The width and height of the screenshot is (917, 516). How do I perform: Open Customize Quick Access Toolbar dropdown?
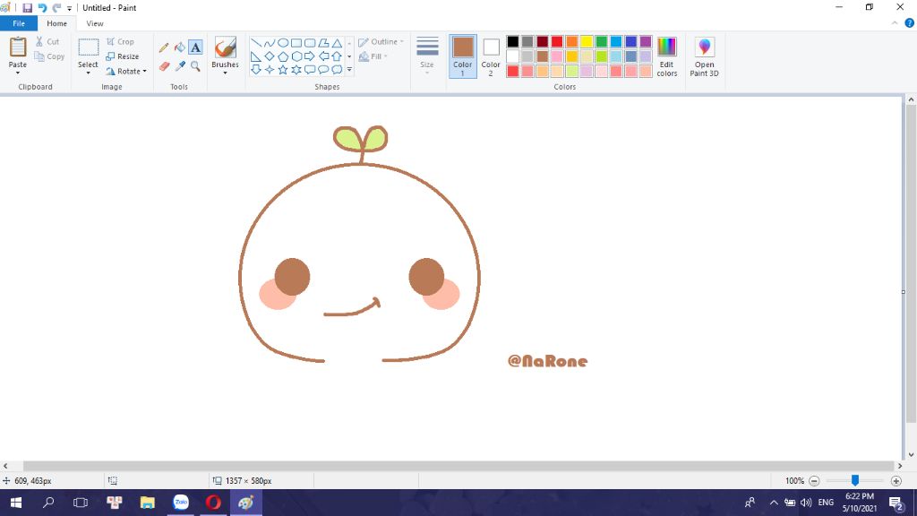click(69, 8)
